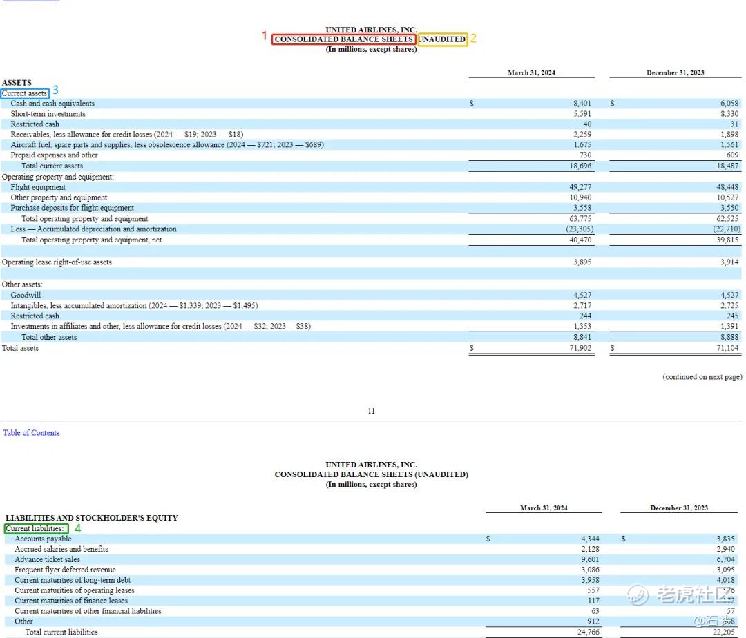746x638 pixels.
Task: Click the December 2023 cash value 6,058
Action: [729, 104]
